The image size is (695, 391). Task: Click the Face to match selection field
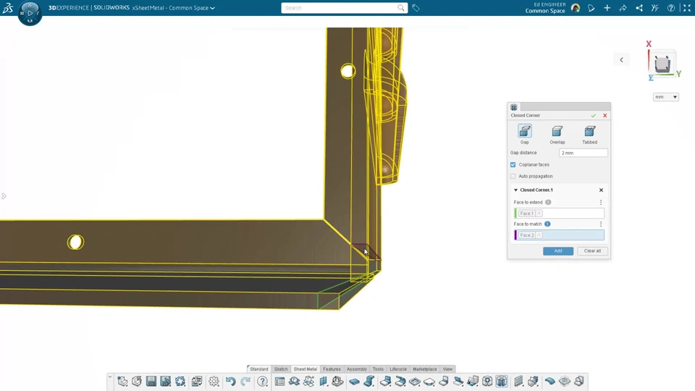(x=559, y=235)
